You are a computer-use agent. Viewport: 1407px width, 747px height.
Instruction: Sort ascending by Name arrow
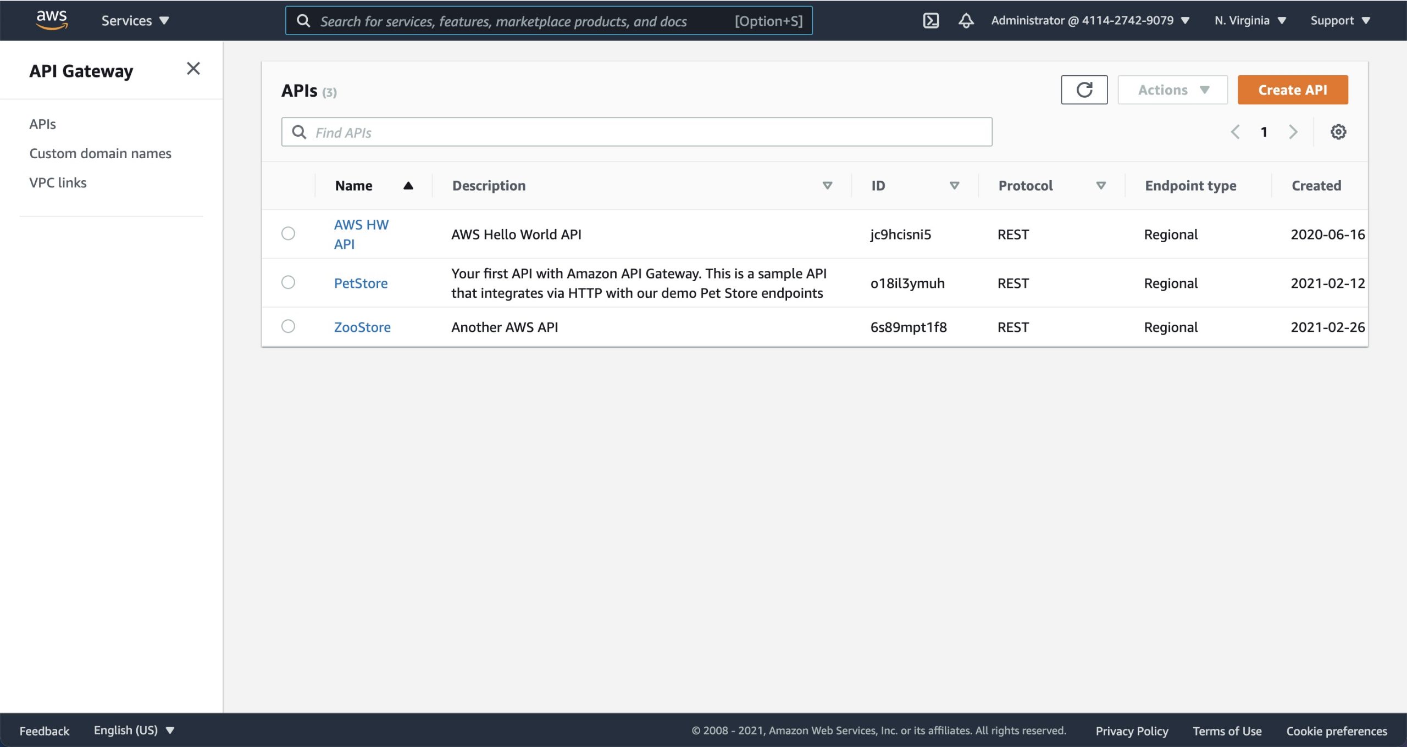tap(408, 186)
